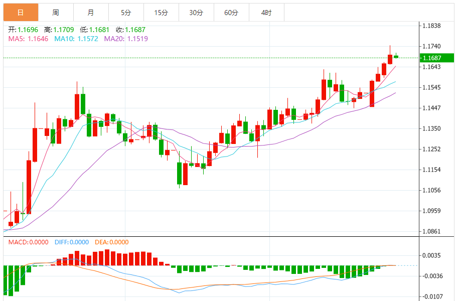Click the 1.1350 price axis label
Image resolution: width=457 pixels, height=301 pixels.
pyautogui.click(x=431, y=128)
